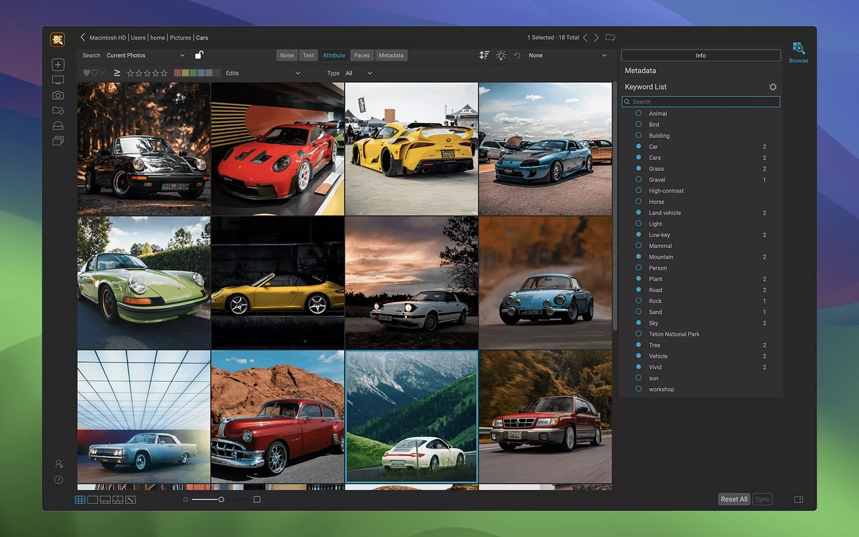859x537 pixels.
Task: Switch to the Metadata filter tab
Action: pos(391,55)
